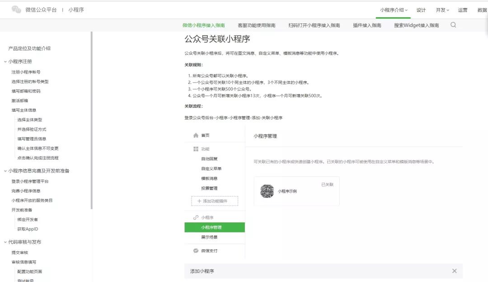The image size is (488, 282).
Task: Click the 公众号关联小程序 page heading
Action: (217, 39)
